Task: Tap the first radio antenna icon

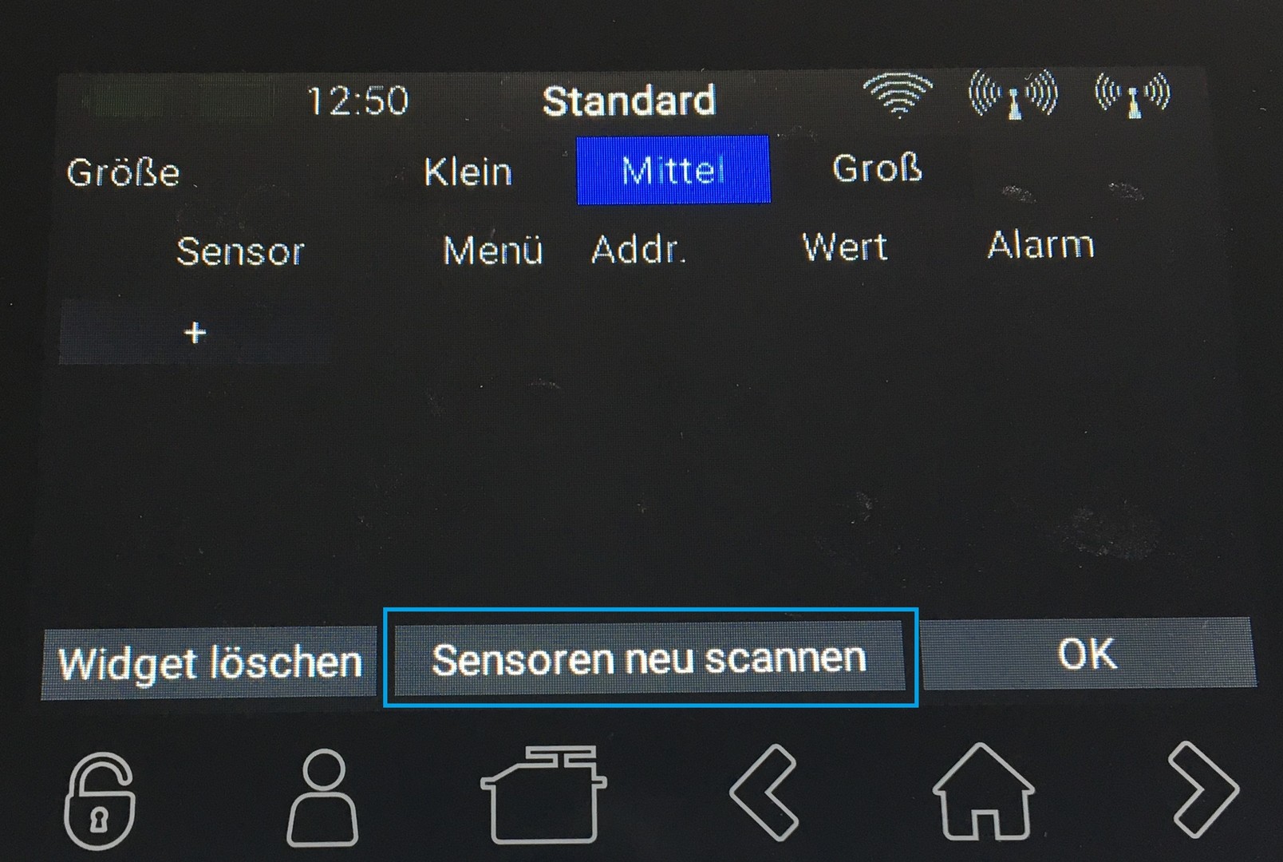Action: [1013, 94]
